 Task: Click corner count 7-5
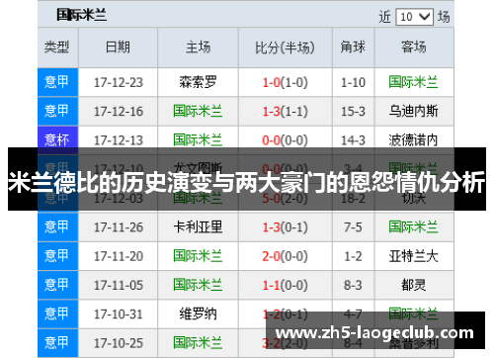click(353, 227)
